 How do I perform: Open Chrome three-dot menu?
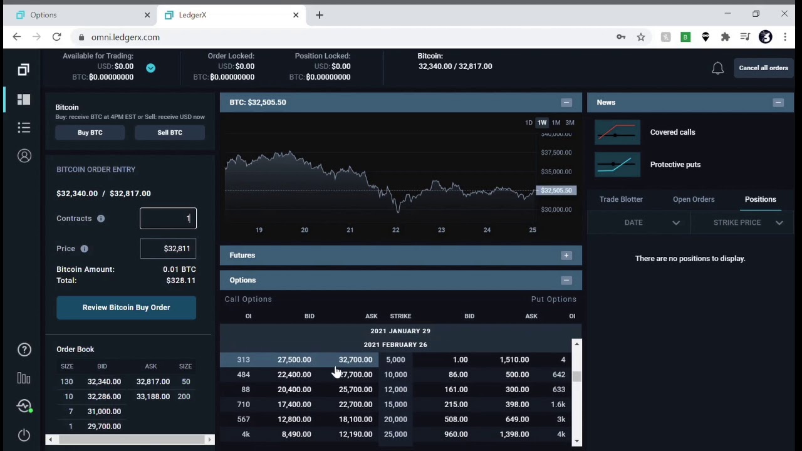click(x=785, y=37)
